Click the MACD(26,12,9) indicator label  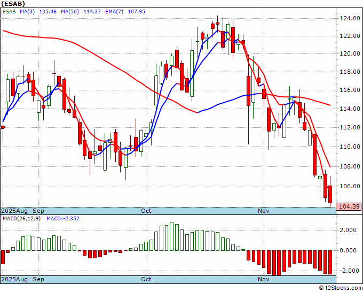click(x=21, y=219)
